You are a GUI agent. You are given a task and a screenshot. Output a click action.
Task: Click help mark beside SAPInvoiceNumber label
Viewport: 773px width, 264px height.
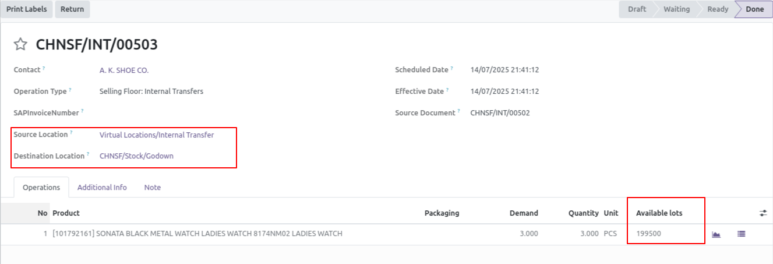[83, 111]
